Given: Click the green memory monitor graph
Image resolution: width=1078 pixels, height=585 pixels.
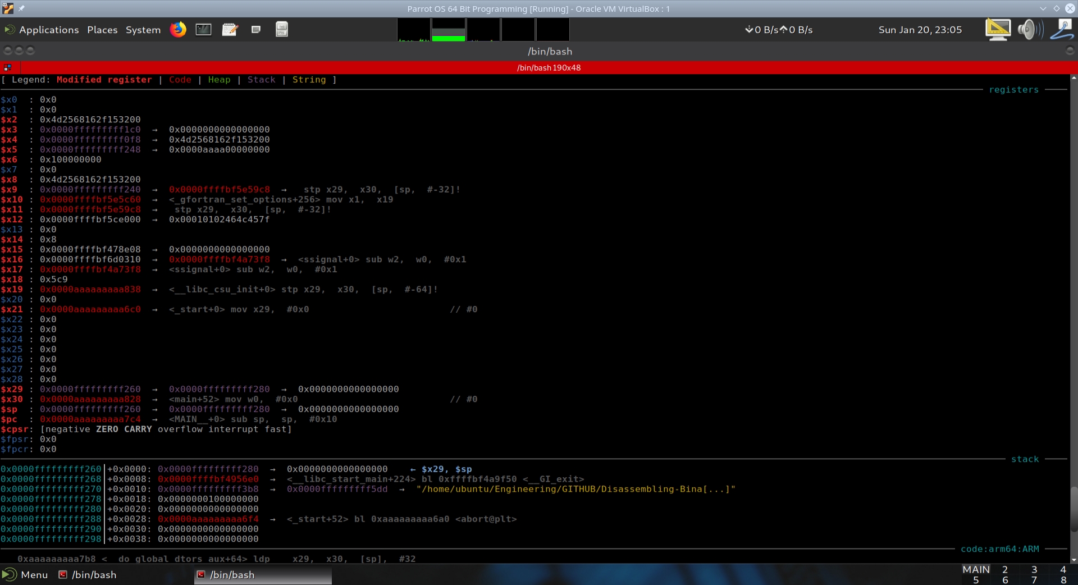Looking at the screenshot, I should (449, 30).
